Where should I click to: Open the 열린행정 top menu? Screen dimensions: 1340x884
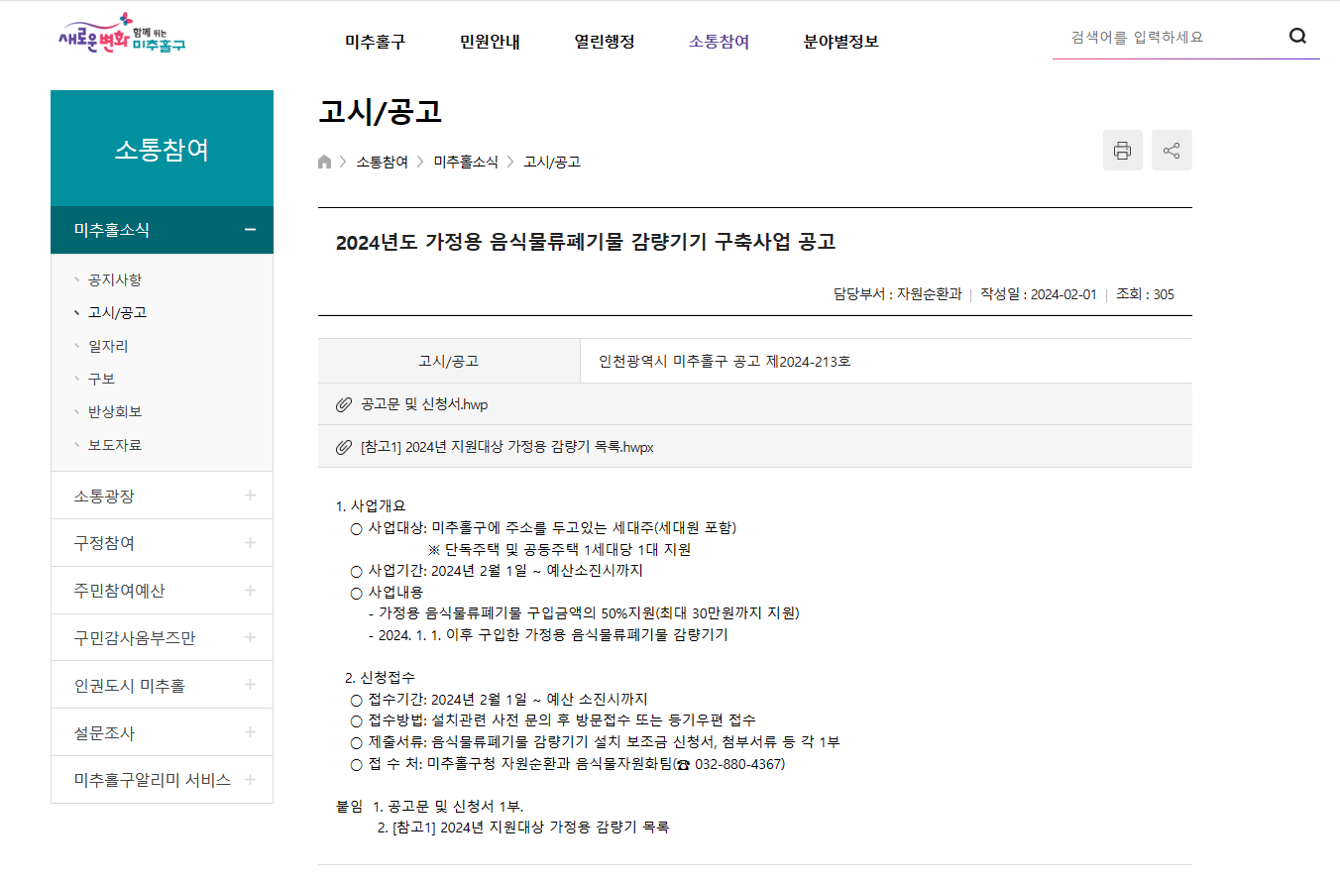point(605,42)
